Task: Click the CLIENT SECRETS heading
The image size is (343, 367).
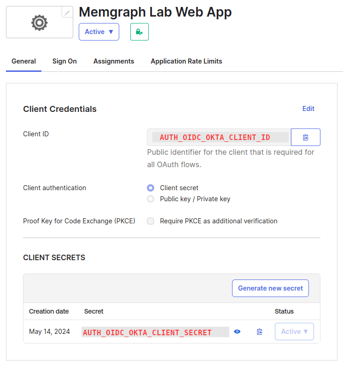Action: pos(54,257)
